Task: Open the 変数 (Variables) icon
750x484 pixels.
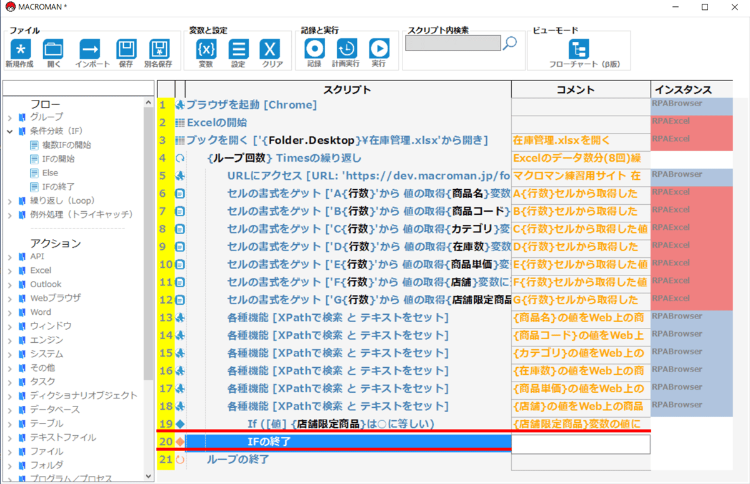Action: pos(206,49)
